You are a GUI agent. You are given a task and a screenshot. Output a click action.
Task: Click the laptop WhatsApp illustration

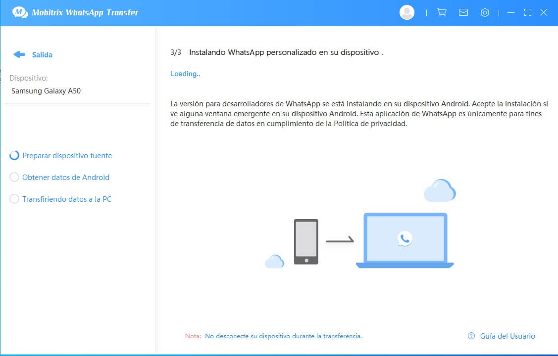[405, 240]
